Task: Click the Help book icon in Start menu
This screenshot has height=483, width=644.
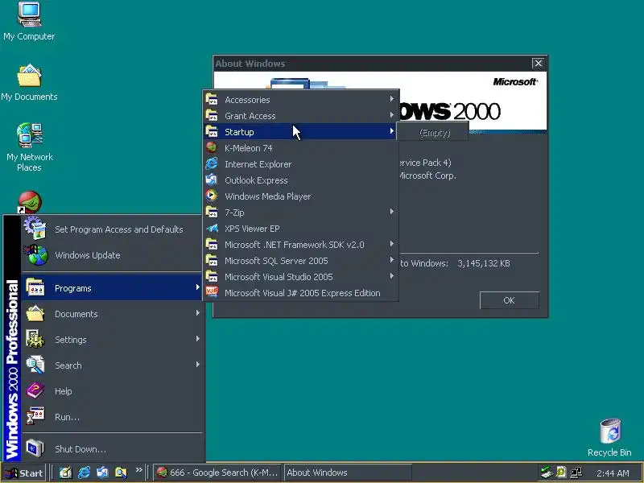Action: pos(35,390)
